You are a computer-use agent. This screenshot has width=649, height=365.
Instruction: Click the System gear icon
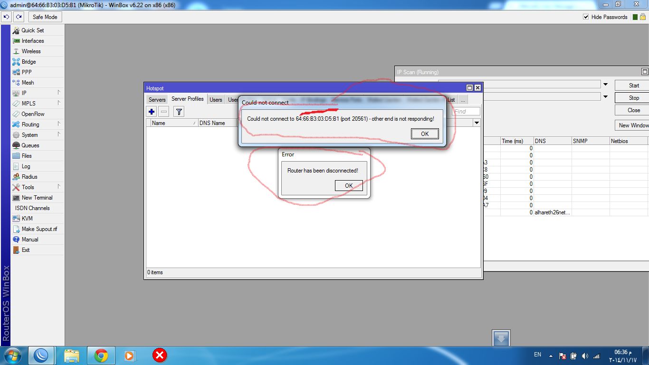[x=16, y=135]
